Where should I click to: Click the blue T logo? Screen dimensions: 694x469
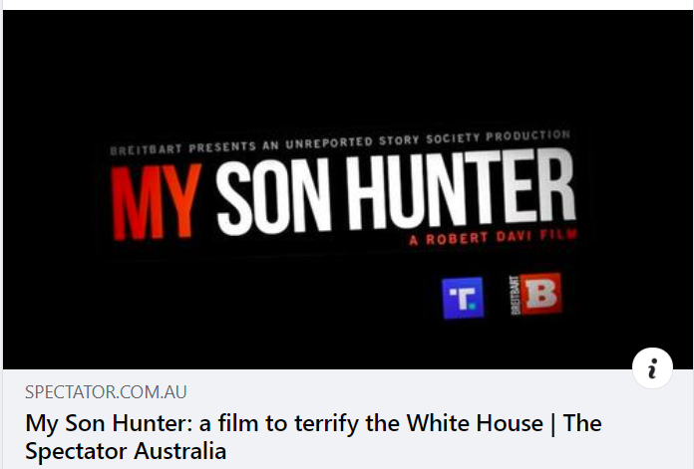click(x=463, y=298)
